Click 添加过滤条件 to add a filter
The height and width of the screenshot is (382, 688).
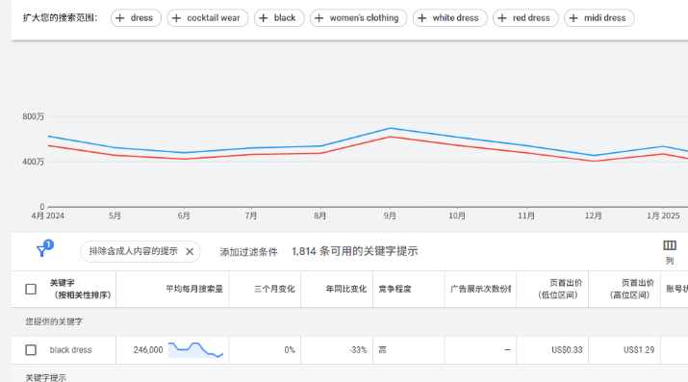point(249,252)
